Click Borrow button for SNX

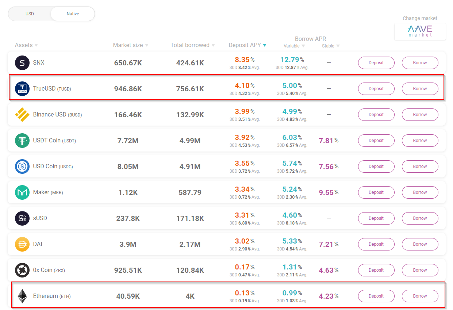pos(420,63)
